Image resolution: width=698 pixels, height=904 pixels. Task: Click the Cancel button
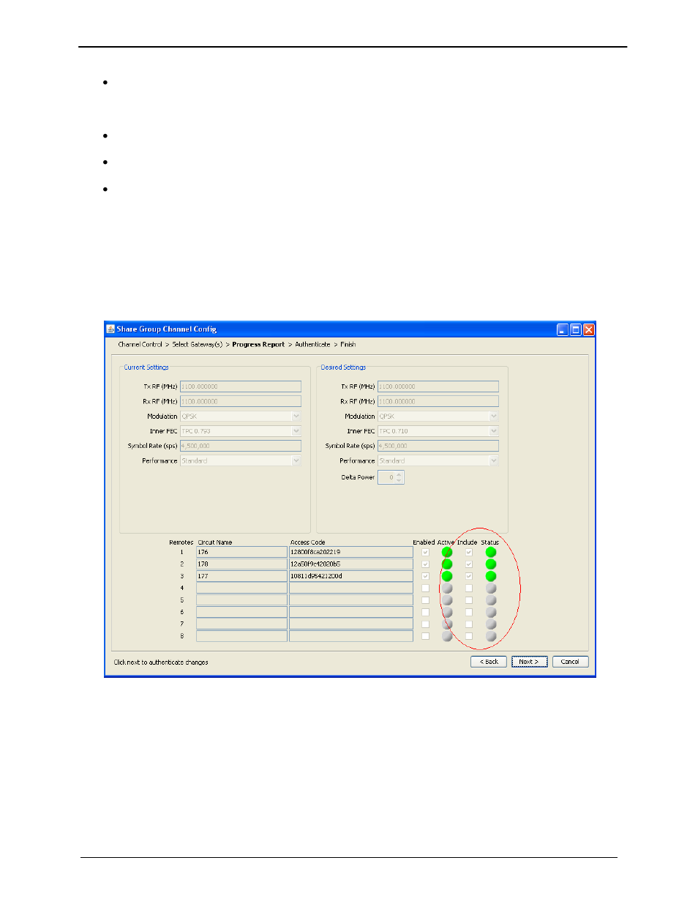click(x=570, y=662)
